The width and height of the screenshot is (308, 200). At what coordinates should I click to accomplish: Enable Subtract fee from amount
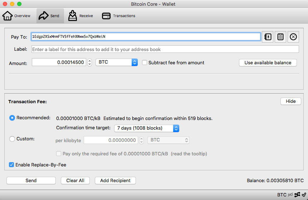pyautogui.click(x=145, y=62)
